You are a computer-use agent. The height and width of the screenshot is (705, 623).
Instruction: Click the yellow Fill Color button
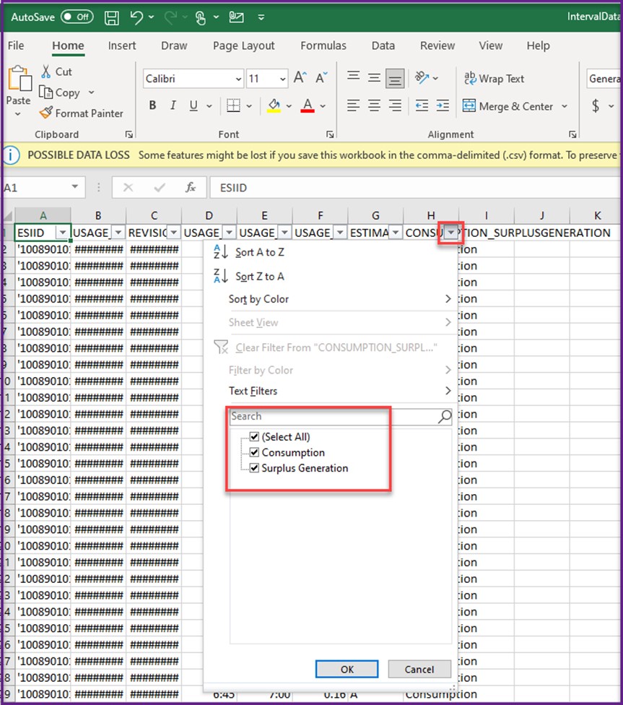click(x=274, y=106)
